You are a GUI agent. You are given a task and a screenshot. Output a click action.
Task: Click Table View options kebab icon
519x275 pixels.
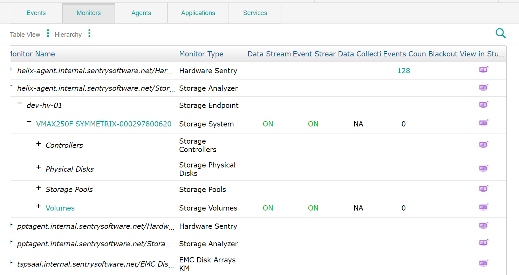(47, 33)
